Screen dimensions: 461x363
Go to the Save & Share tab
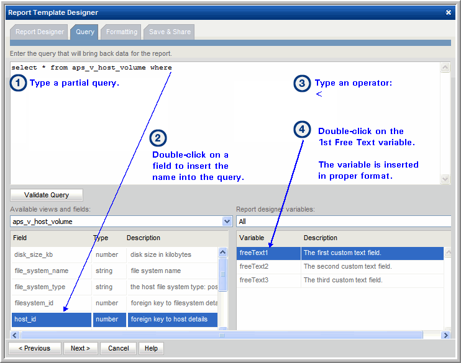point(170,32)
